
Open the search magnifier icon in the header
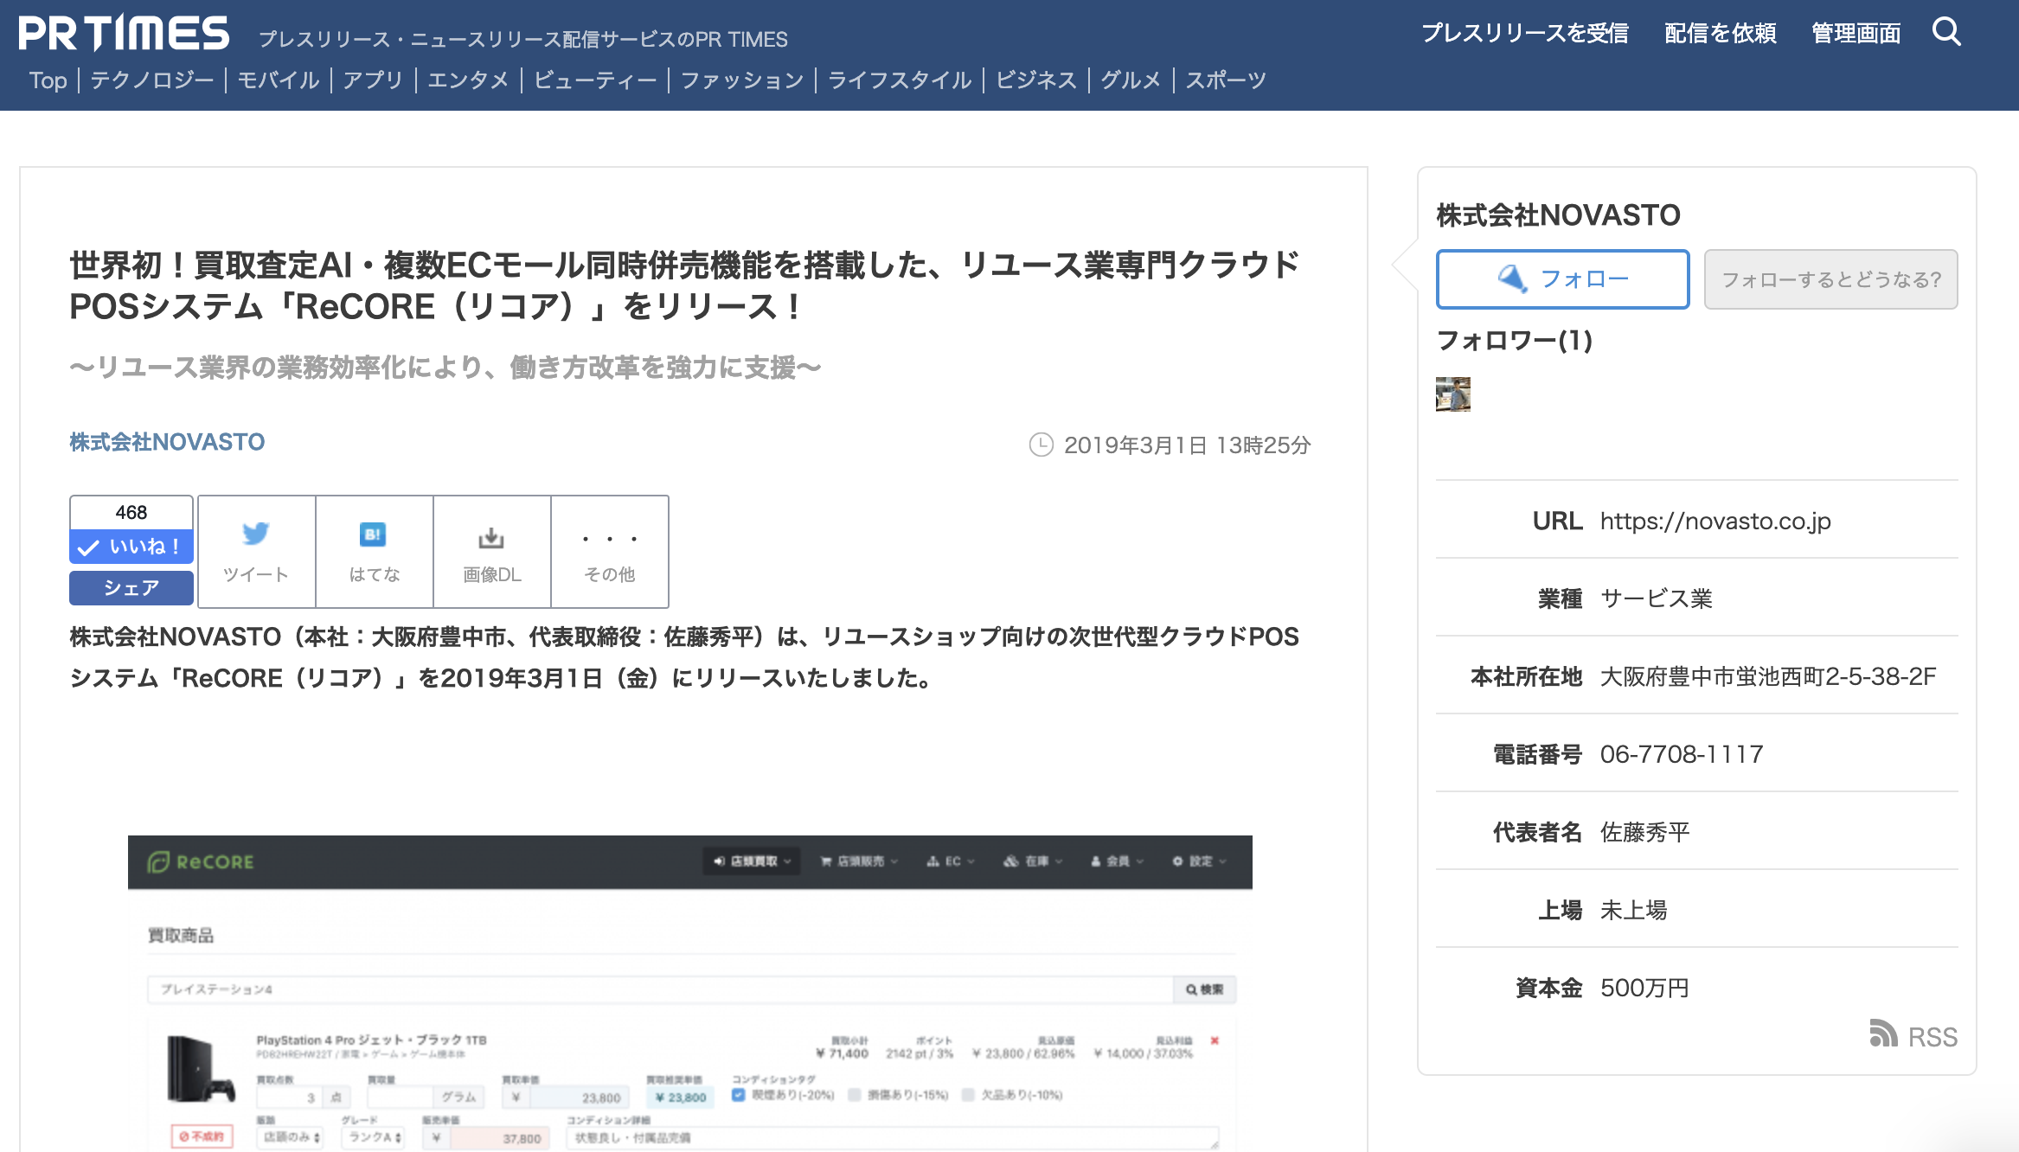point(1946,32)
